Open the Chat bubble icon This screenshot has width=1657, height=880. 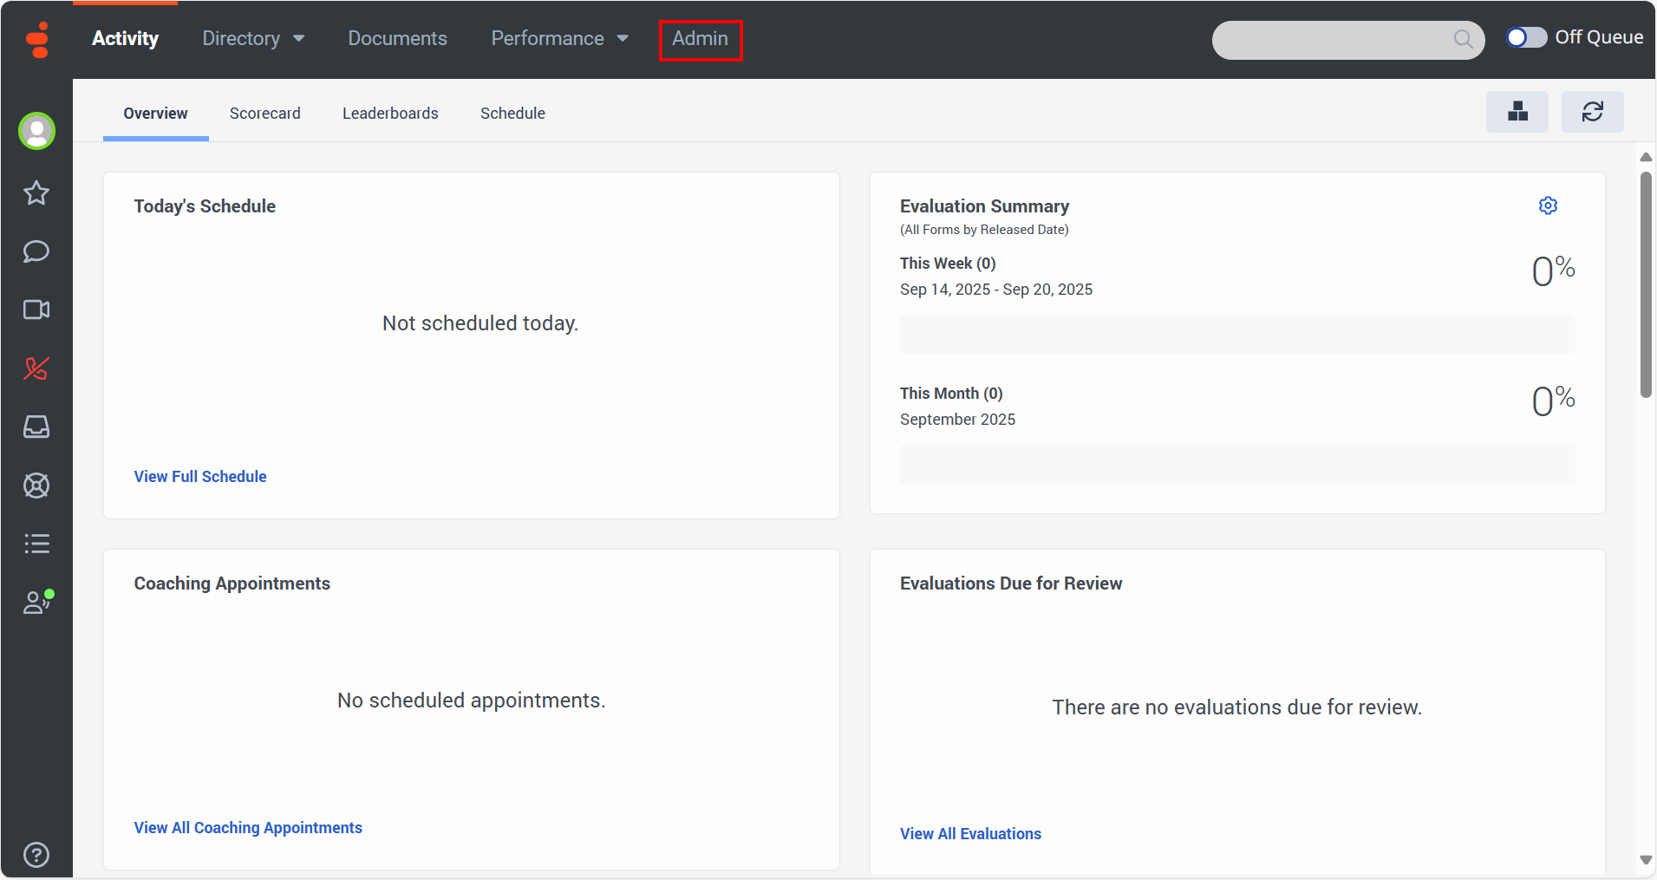36,251
